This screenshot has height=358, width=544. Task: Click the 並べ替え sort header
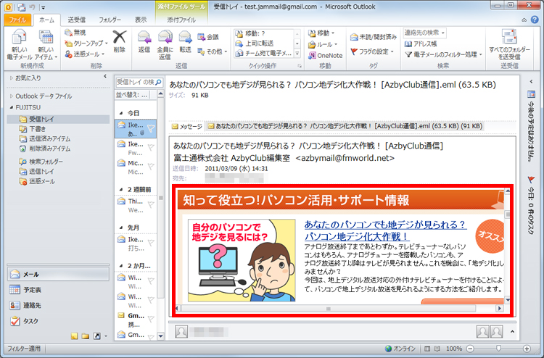132,94
